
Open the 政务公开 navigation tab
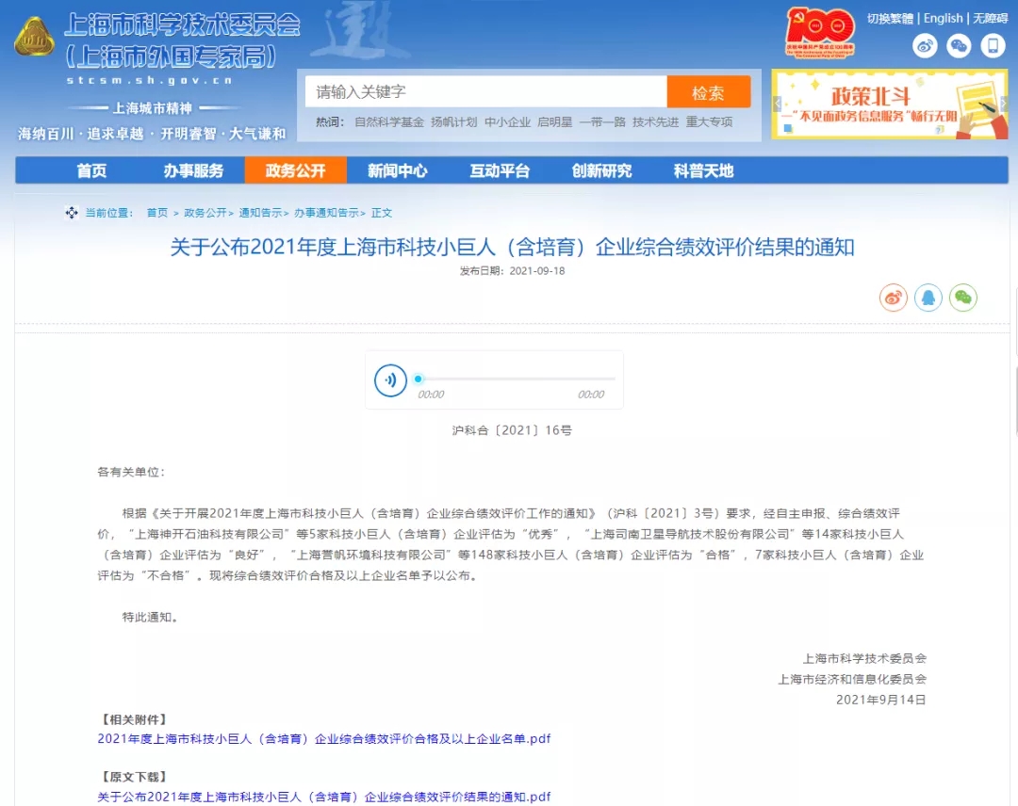pos(295,170)
